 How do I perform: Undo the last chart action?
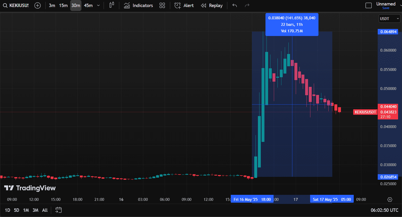[235, 5]
